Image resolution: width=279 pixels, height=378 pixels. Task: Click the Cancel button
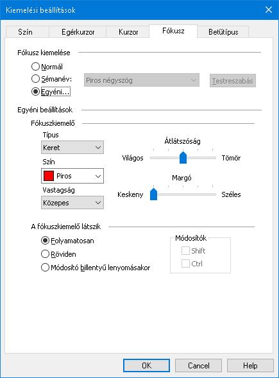coord(199,365)
